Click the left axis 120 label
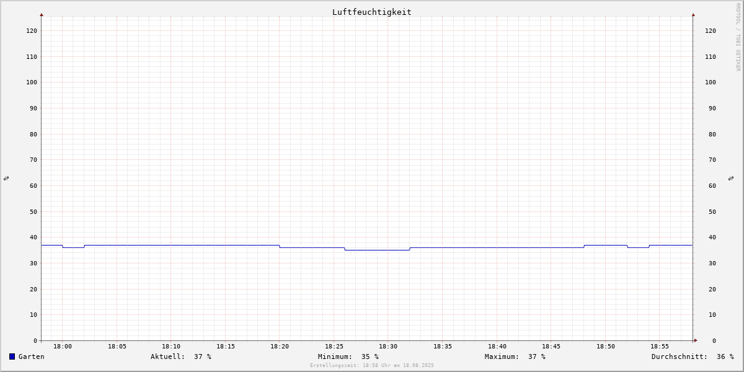This screenshot has width=744, height=372. [x=32, y=30]
